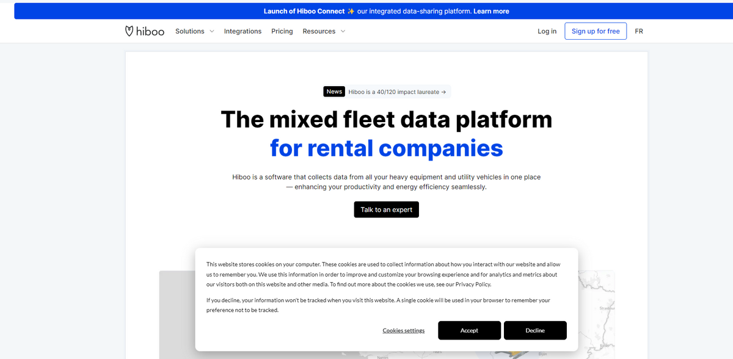Click Talk to an expert button

pyautogui.click(x=386, y=209)
